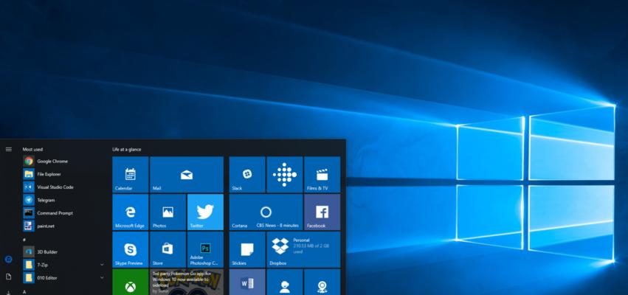The image size is (628, 295).
Task: Open Downloads icon in Start sidebar
Action: (x=8, y=293)
